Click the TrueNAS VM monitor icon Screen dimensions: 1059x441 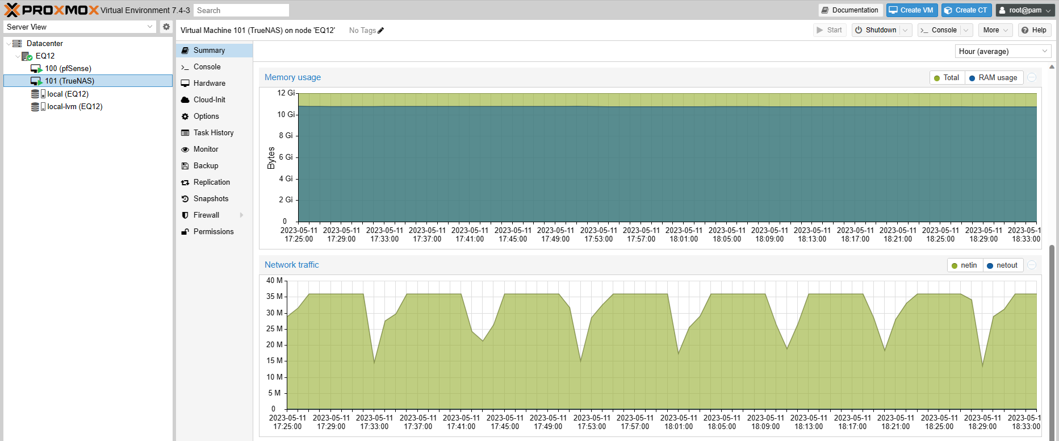tap(36, 81)
